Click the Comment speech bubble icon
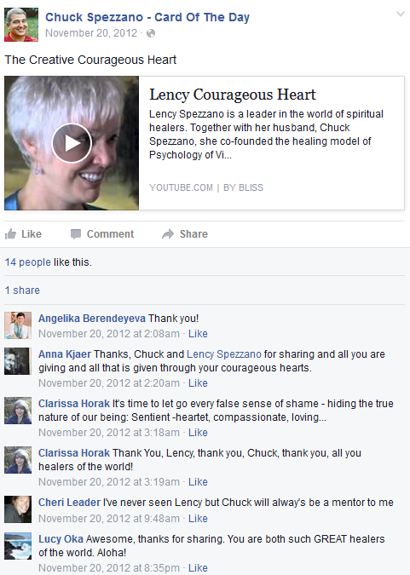Screen dimensions: 410x575 click(76, 234)
